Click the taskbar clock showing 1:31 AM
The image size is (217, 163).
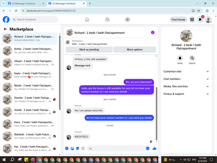202,160
